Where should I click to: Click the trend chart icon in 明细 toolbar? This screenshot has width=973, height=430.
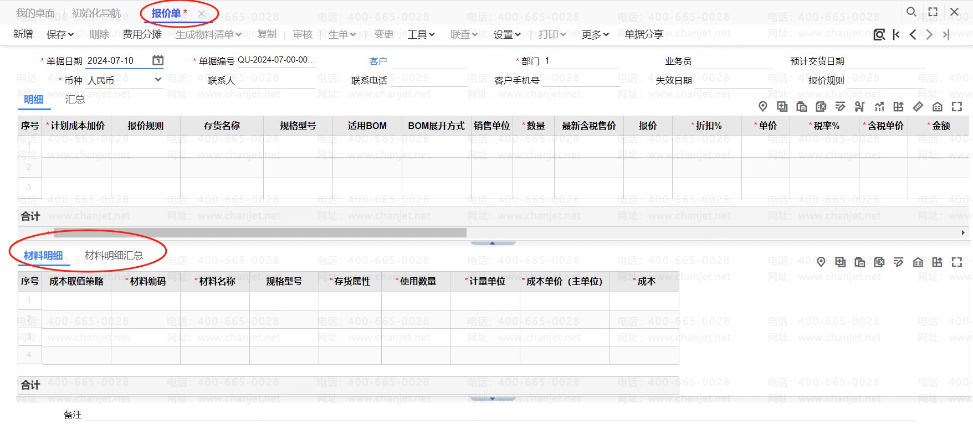[879, 107]
